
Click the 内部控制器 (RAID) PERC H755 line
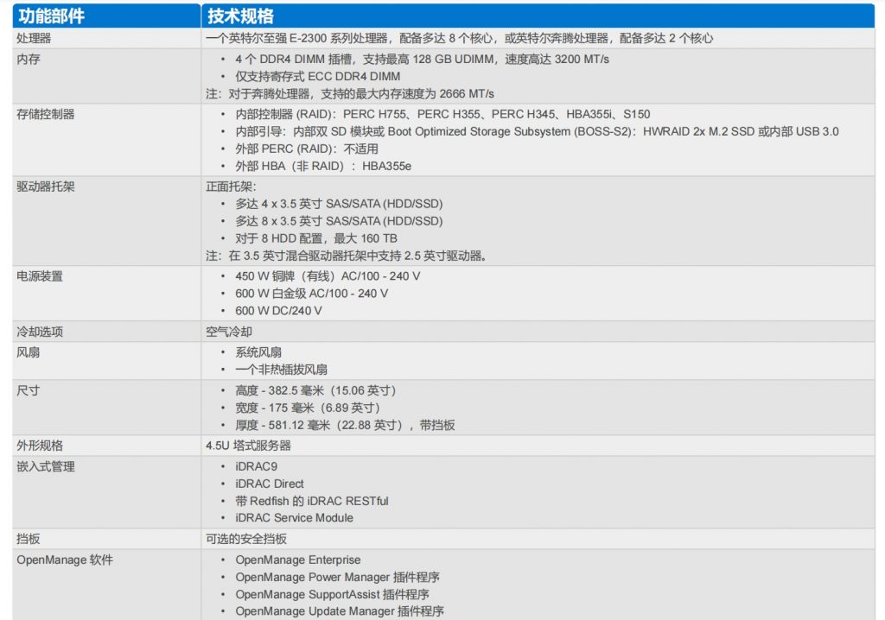(442, 114)
